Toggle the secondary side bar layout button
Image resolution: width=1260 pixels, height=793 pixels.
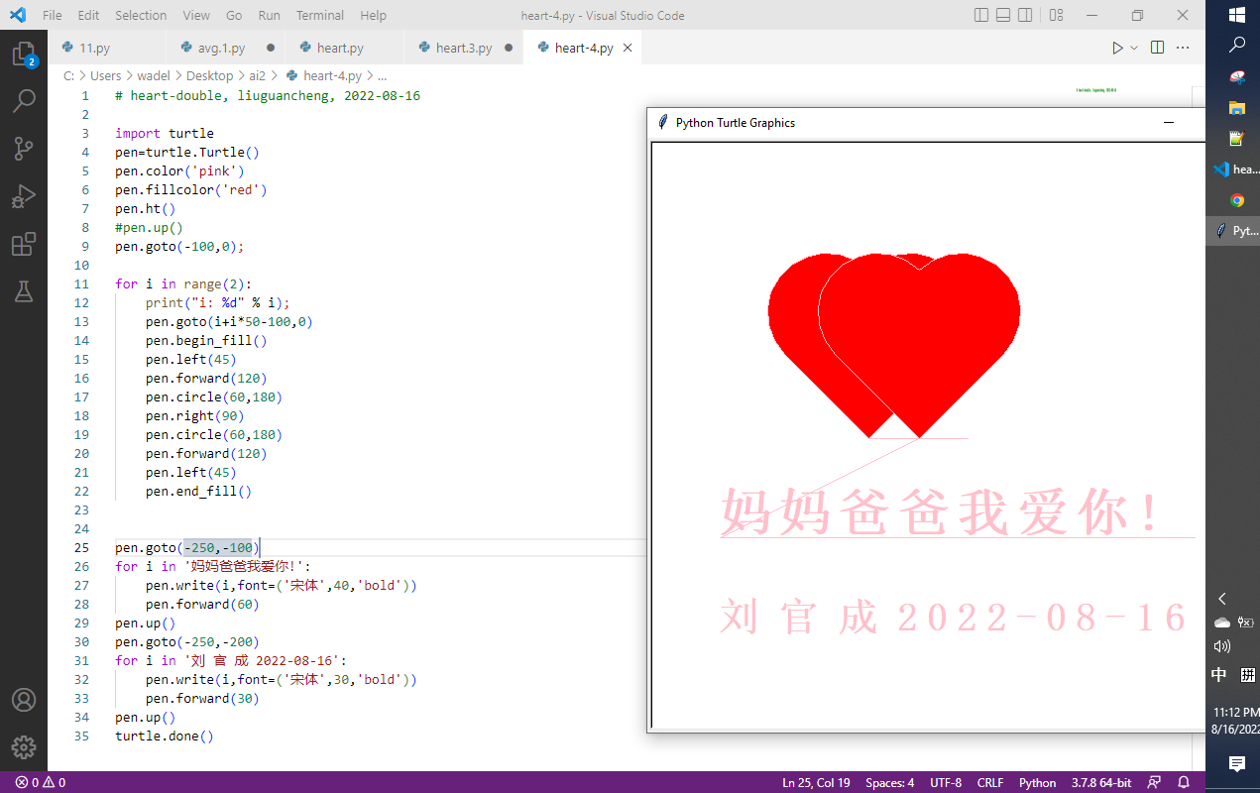click(x=1025, y=16)
